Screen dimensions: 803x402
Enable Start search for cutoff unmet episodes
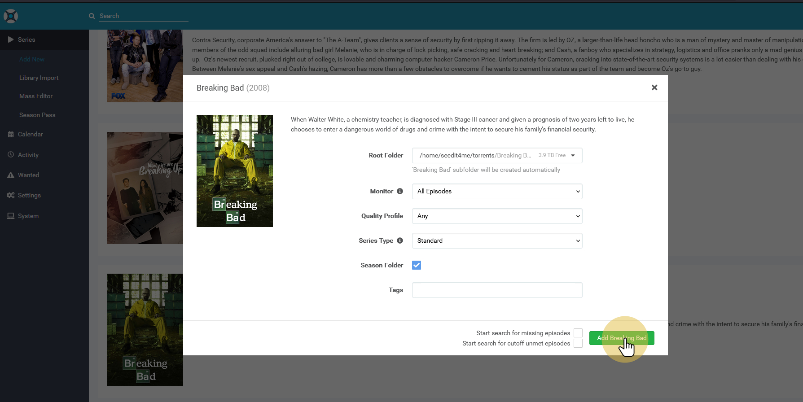coord(578,343)
